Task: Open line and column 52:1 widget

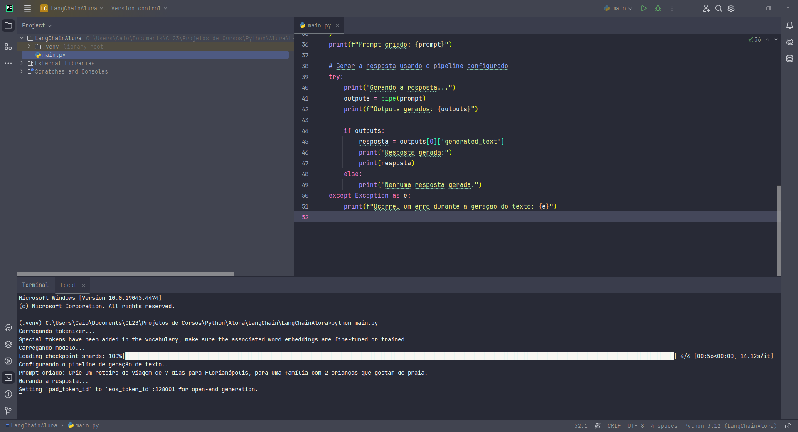Action: click(x=581, y=426)
